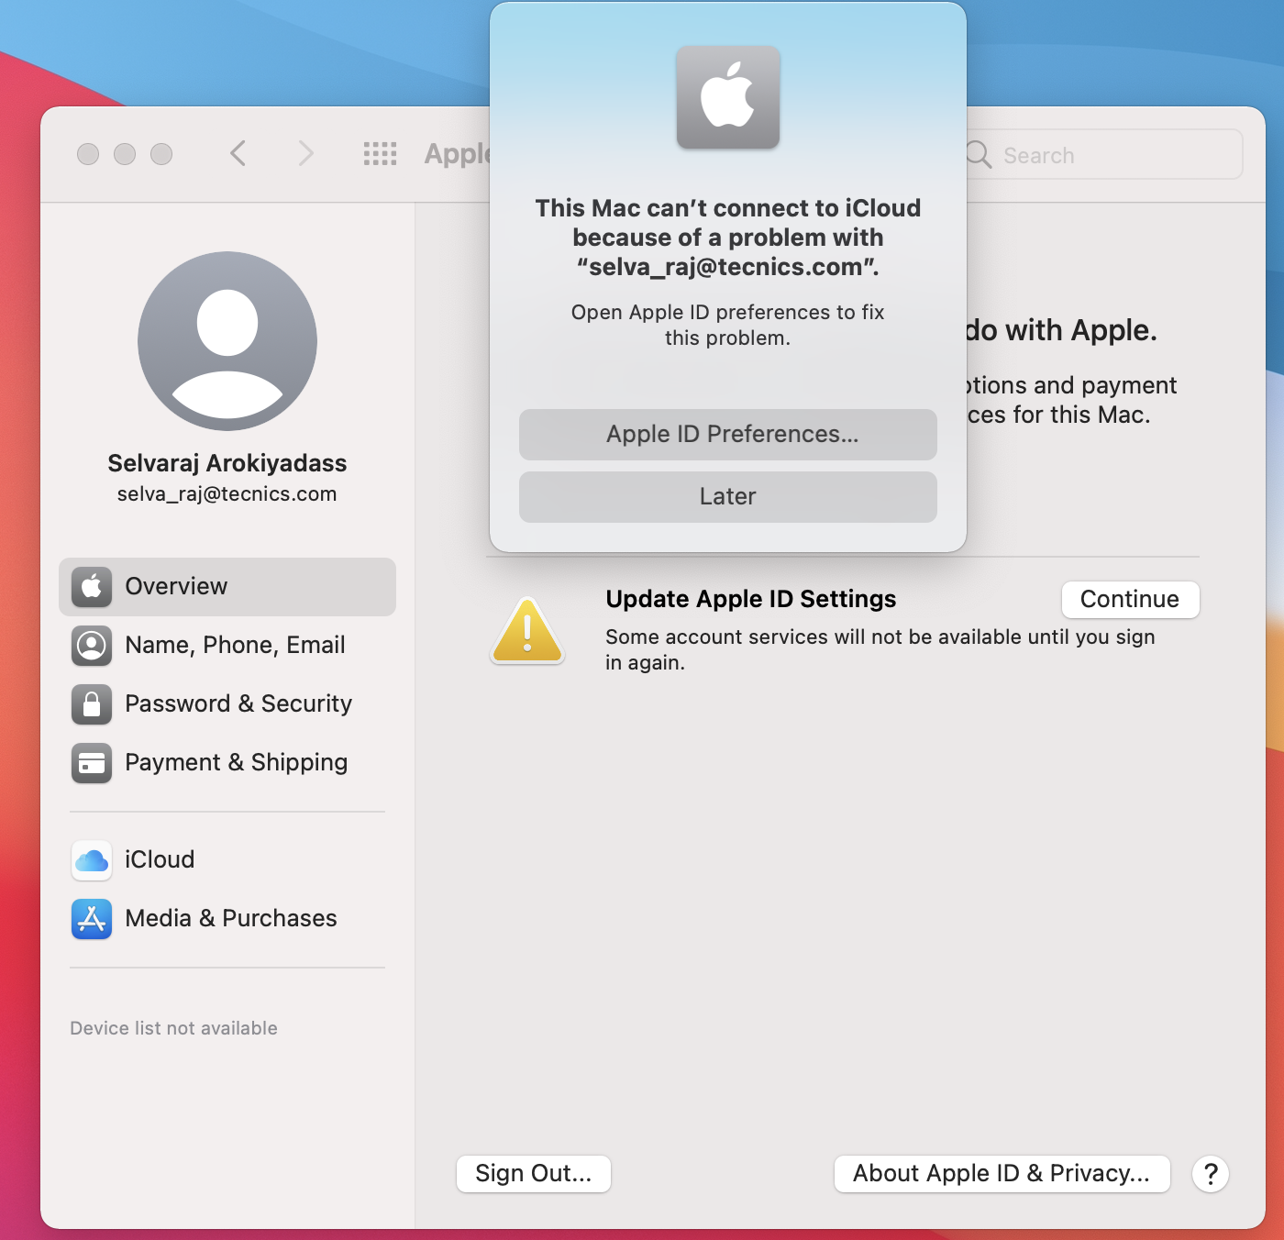1284x1240 pixels.
Task: Click the Device list not available text
Action: coord(173,1028)
